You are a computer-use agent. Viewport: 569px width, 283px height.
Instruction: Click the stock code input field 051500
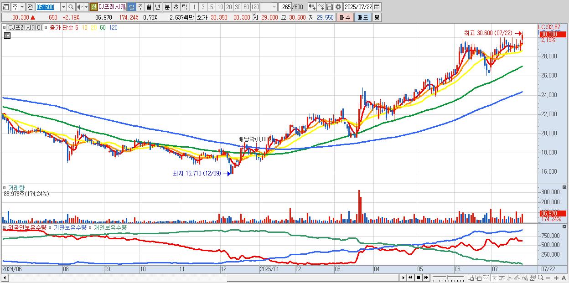(x=48, y=7)
